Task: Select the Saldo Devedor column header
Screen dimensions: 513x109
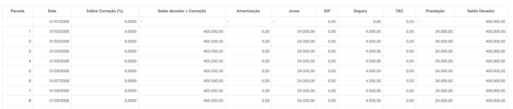Action: (481, 11)
